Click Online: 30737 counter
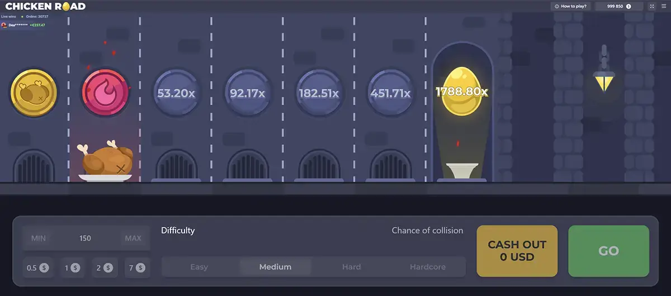Image resolution: width=671 pixels, height=296 pixels. pyautogui.click(x=37, y=17)
